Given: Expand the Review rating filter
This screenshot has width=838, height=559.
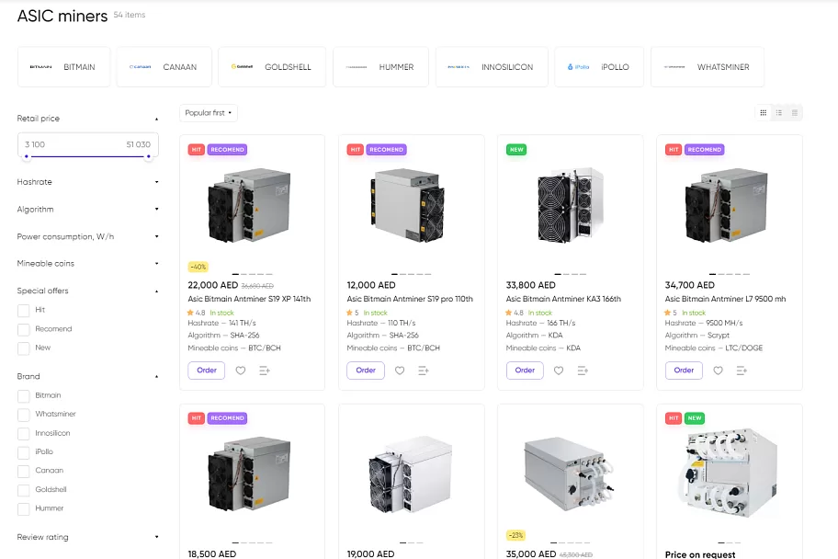Looking at the screenshot, I should point(87,537).
